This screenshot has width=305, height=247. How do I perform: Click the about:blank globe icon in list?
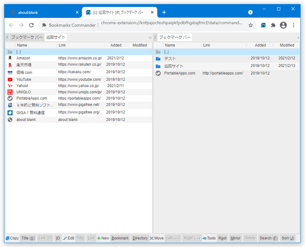coord(10,120)
